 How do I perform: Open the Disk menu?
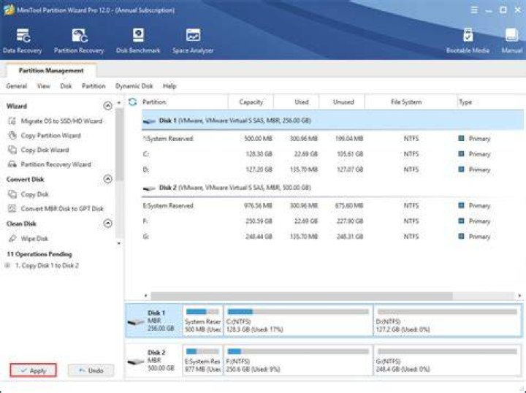pyautogui.click(x=66, y=86)
